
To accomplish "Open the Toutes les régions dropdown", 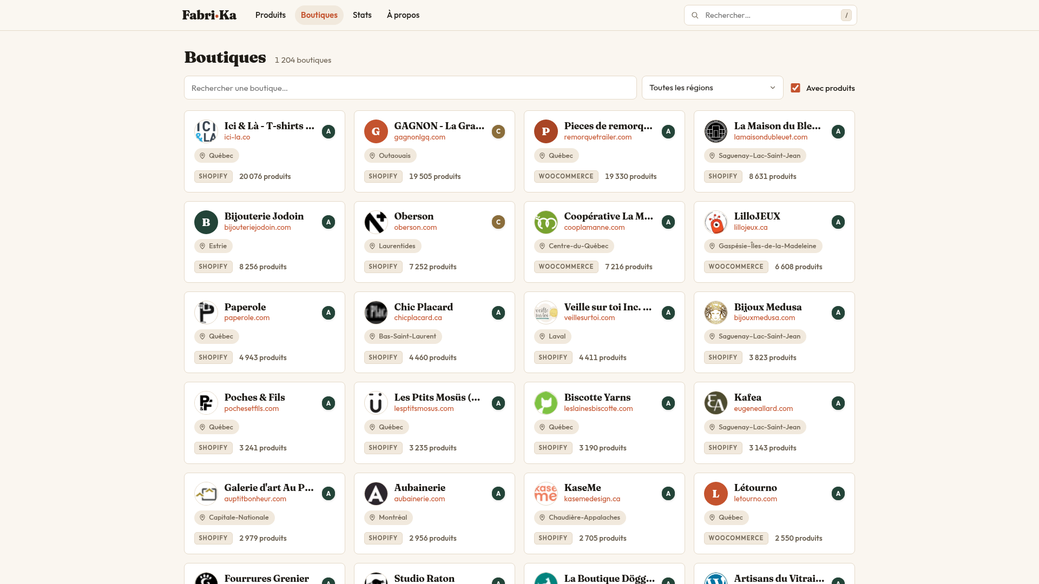I will pos(712,88).
